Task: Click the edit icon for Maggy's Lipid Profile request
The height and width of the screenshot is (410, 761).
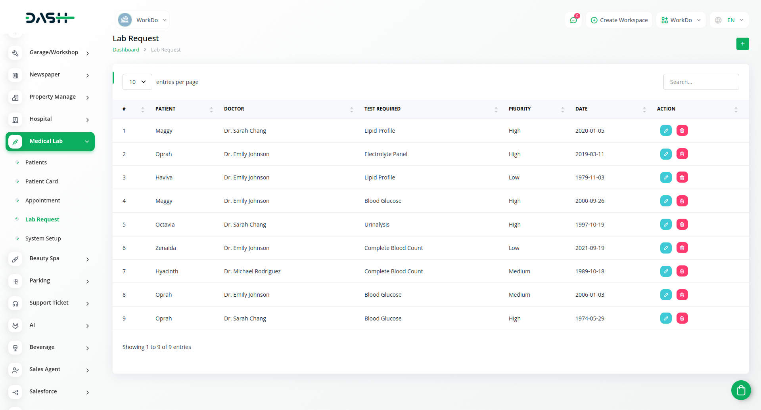Action: (x=665, y=131)
